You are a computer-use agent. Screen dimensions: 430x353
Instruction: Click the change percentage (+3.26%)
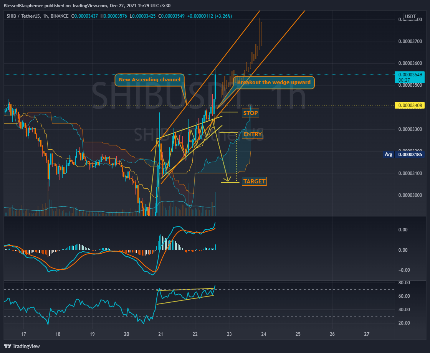[223, 16]
